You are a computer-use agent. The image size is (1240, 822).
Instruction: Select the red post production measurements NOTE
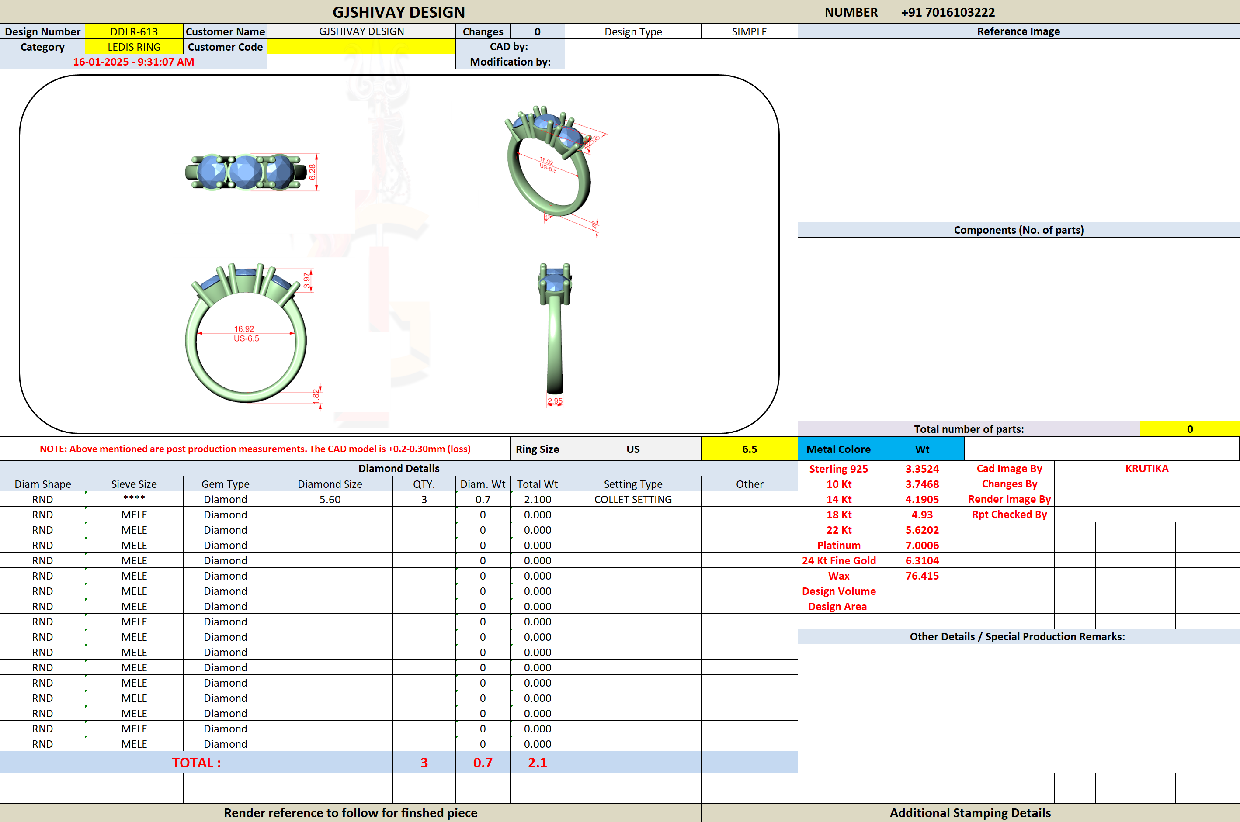[x=255, y=449]
